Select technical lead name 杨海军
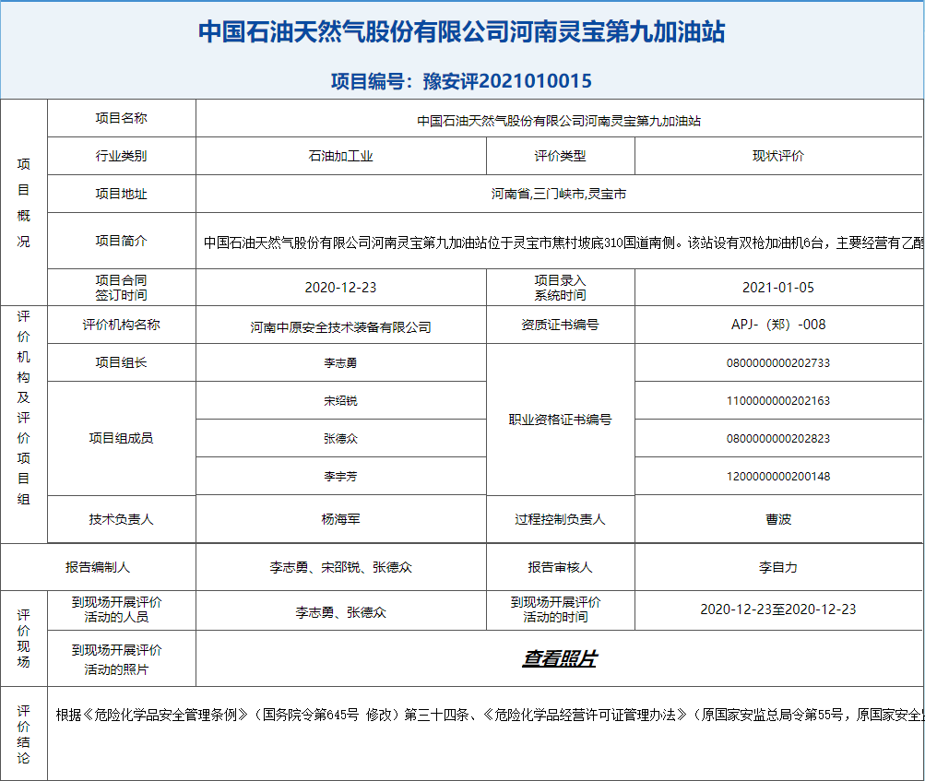The image size is (925, 781). click(340, 519)
